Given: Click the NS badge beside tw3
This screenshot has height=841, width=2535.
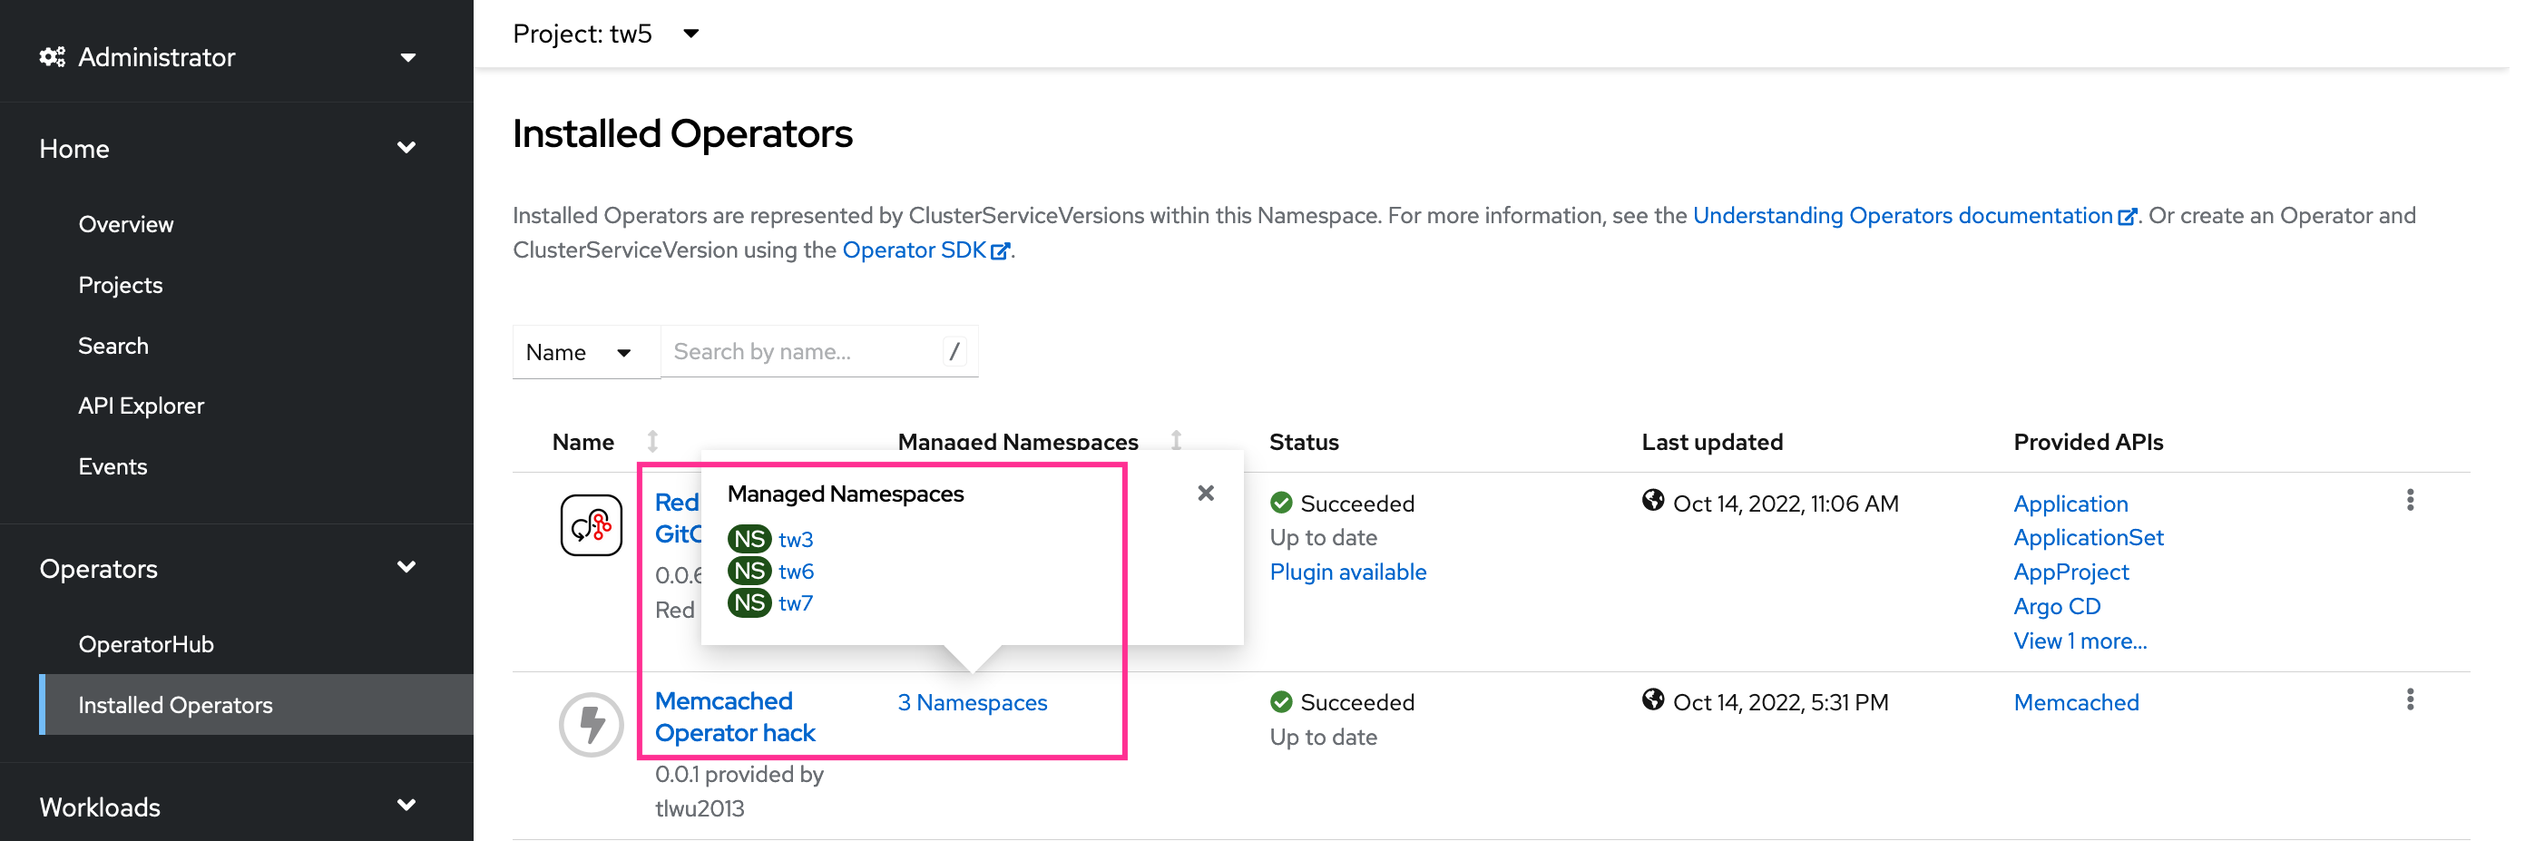Looking at the screenshot, I should click(749, 539).
